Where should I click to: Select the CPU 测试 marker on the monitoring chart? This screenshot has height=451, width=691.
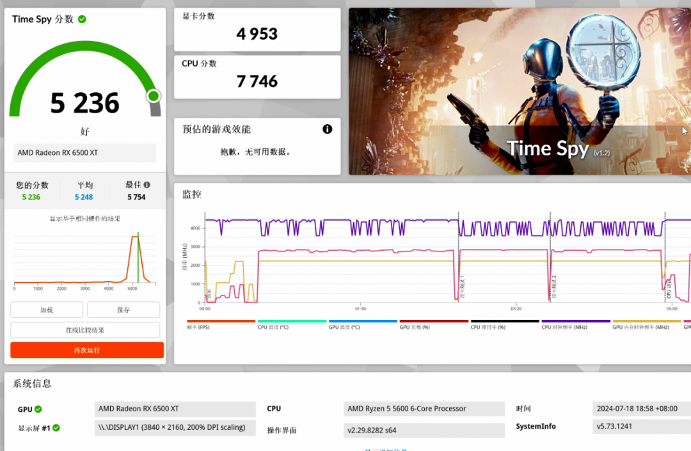(669, 288)
